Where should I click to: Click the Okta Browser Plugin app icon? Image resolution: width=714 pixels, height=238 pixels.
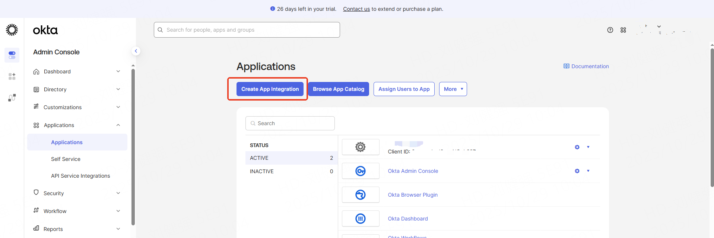(360, 195)
